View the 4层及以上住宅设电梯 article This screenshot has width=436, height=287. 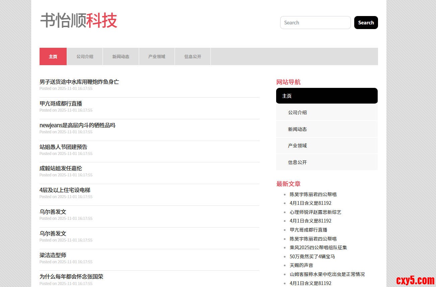[65, 190]
